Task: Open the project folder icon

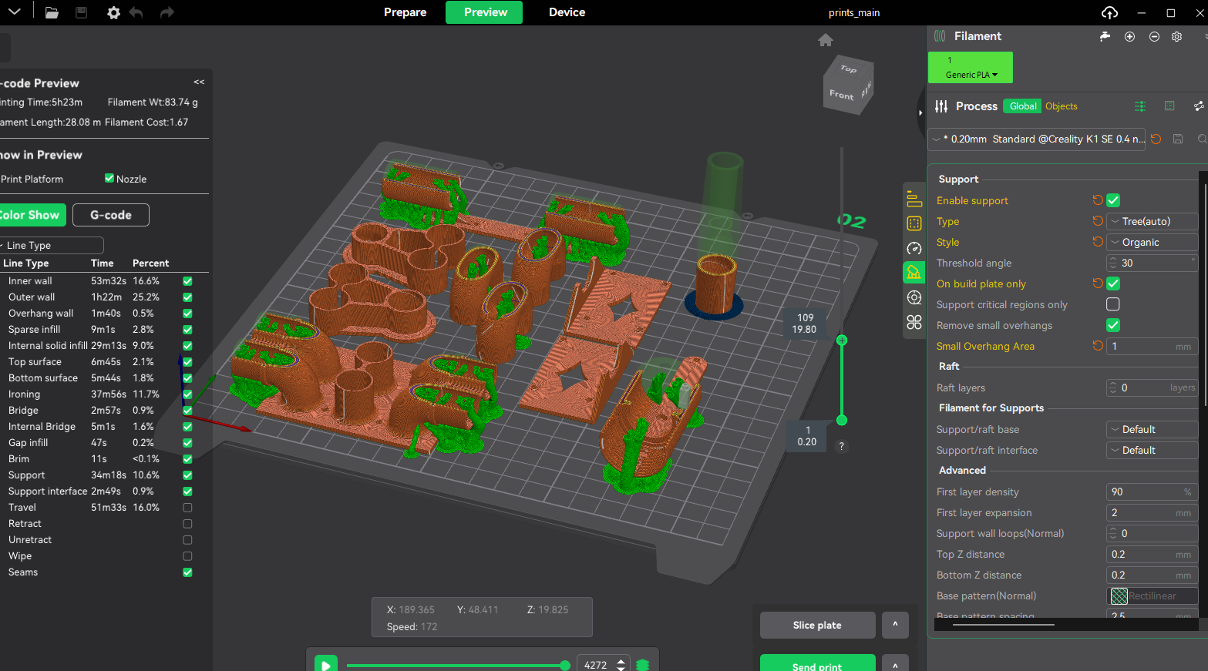Action: pos(52,12)
